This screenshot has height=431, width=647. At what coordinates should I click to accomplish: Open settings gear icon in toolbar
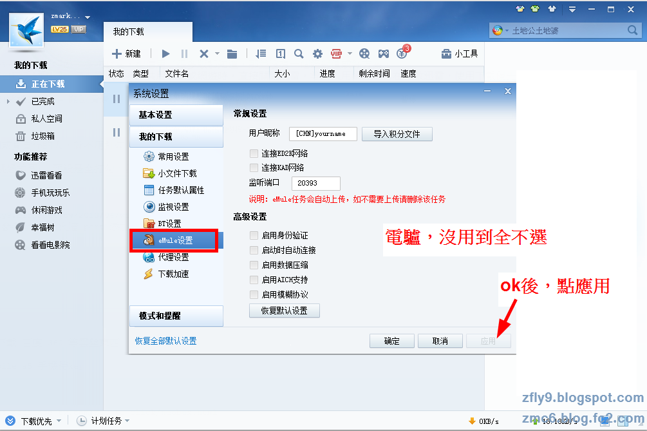(317, 53)
